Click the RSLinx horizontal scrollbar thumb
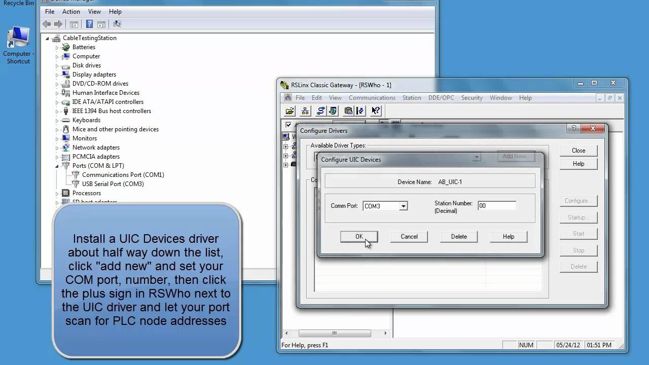 point(335,333)
